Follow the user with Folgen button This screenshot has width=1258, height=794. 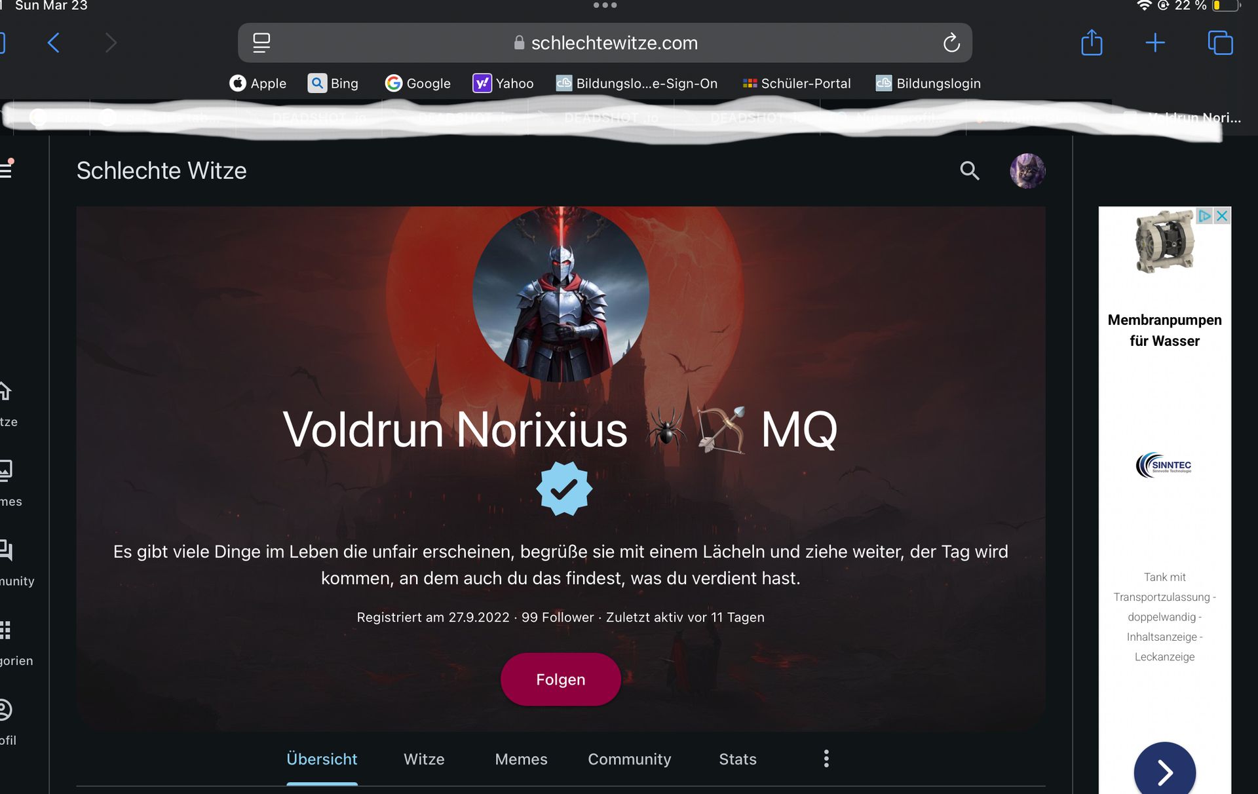point(561,679)
